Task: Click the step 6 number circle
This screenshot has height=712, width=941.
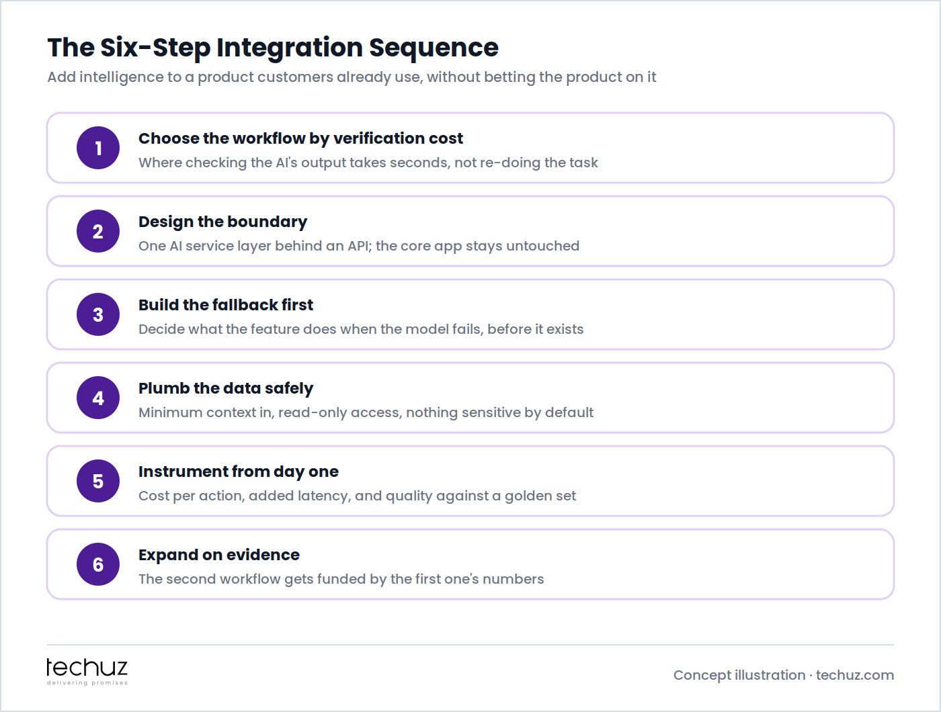Action: click(x=98, y=564)
